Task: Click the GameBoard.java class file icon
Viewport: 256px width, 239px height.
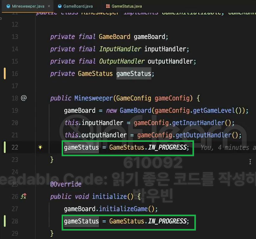Action: 60,6
